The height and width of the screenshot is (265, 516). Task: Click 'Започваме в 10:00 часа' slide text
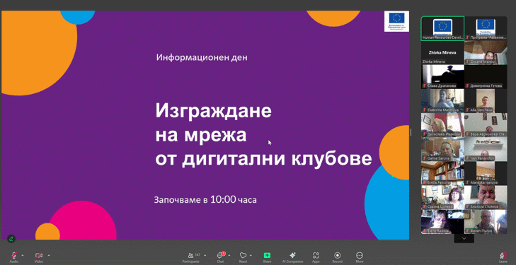click(x=205, y=200)
